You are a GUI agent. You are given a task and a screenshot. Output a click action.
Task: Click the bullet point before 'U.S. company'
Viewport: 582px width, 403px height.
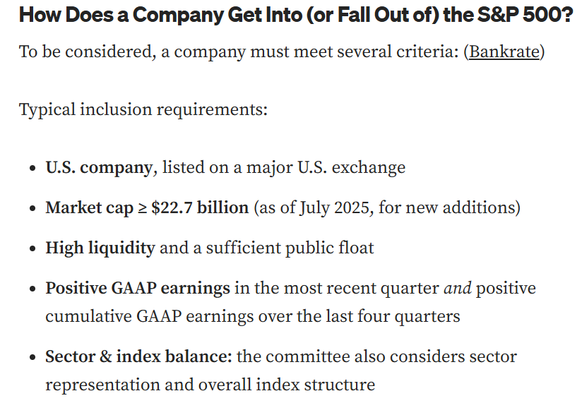coord(33,169)
